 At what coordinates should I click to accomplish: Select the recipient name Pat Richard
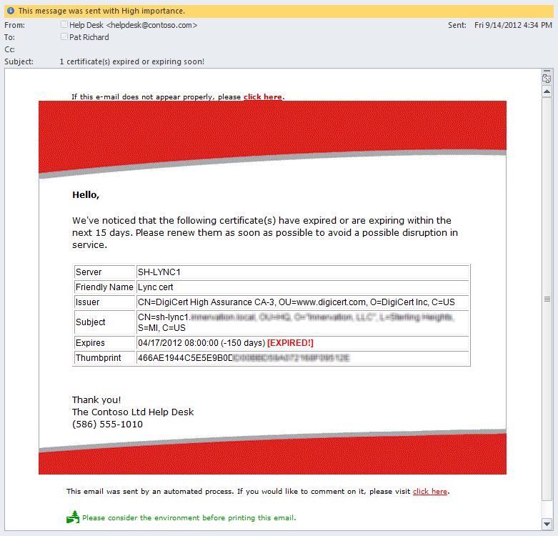[89, 37]
